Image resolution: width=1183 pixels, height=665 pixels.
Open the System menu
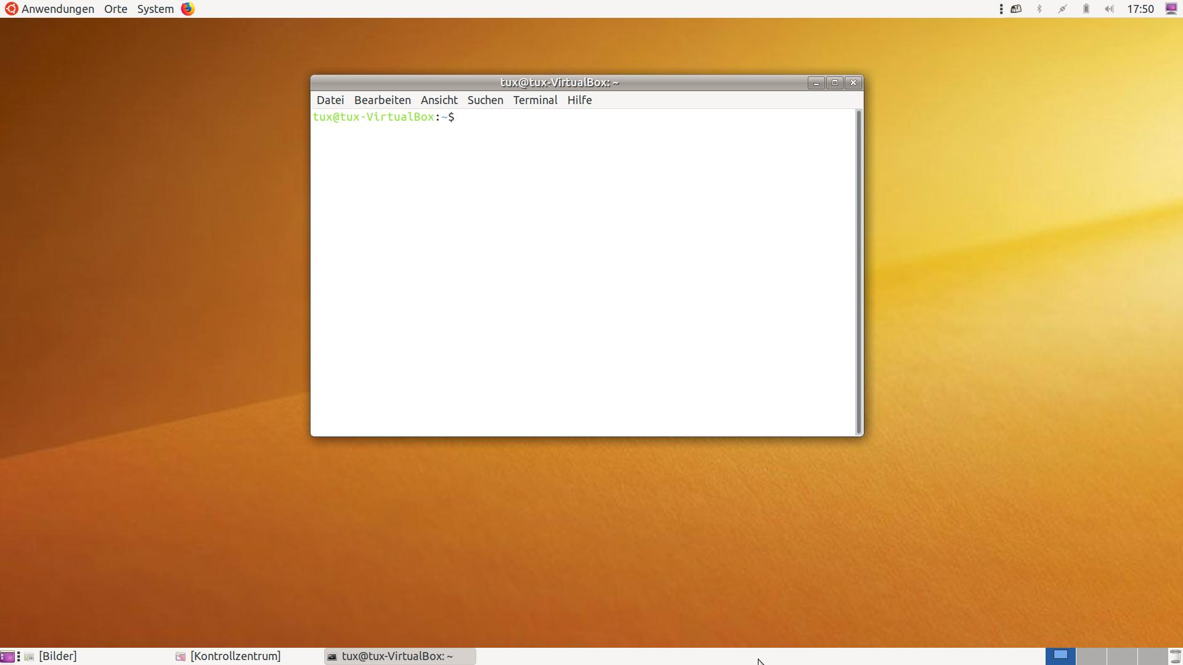pyautogui.click(x=155, y=9)
